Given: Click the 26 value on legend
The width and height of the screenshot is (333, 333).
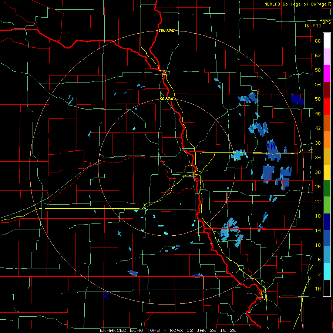Looking at the screenshot, I should [x=318, y=187].
